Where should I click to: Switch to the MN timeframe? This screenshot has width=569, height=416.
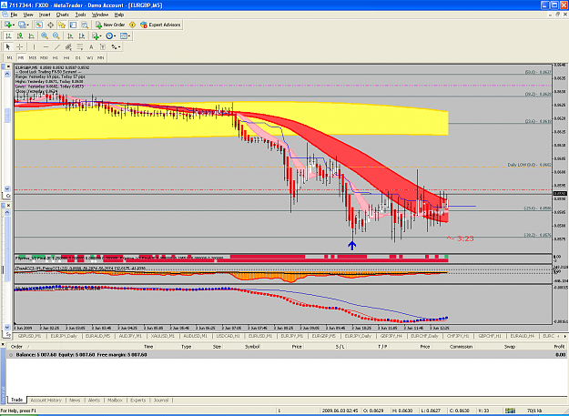pos(101,57)
